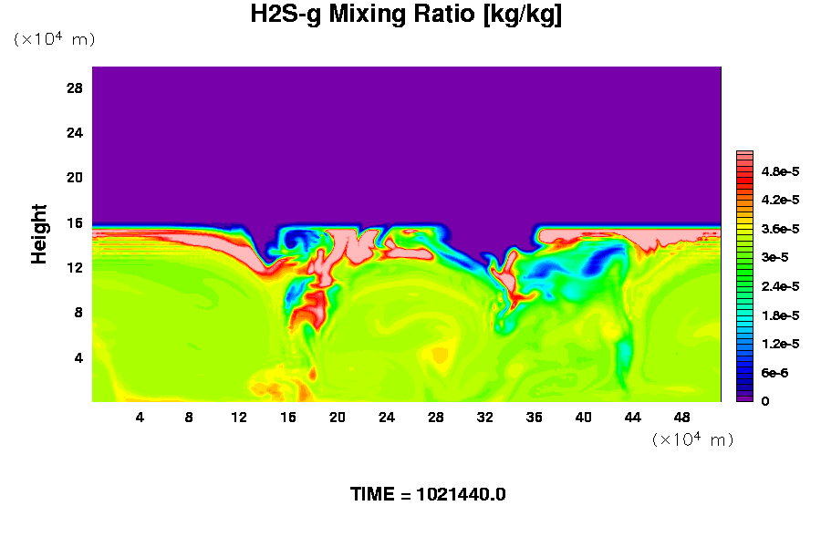The image size is (821, 547).
Task: Click the x-axis tick label 4
Action: click(140, 417)
